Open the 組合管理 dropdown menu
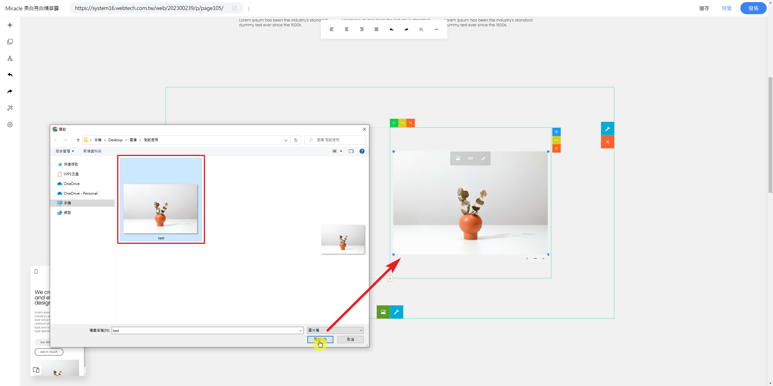 65,151
